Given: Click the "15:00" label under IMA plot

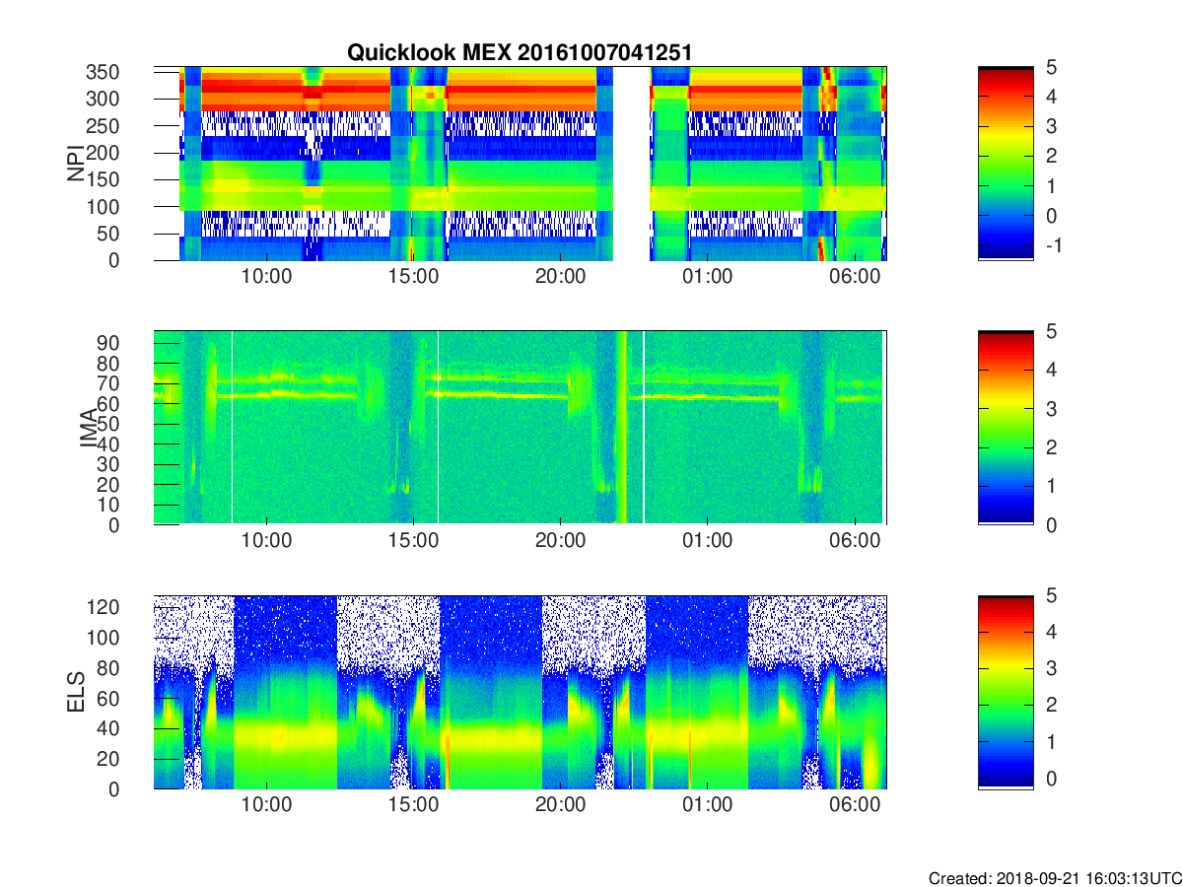Looking at the screenshot, I should click(x=413, y=541).
